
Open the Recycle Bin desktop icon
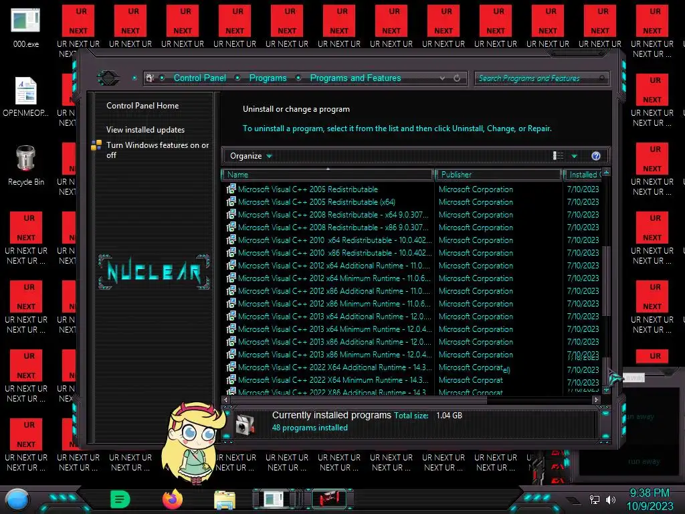click(26, 165)
